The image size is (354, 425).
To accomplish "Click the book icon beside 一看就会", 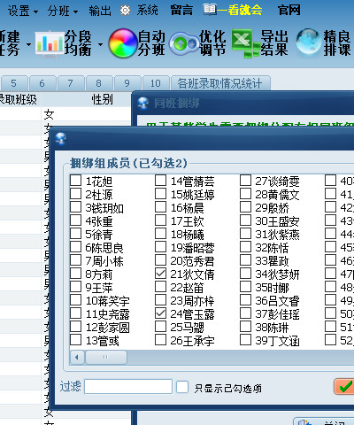I will pyautogui.click(x=210, y=10).
